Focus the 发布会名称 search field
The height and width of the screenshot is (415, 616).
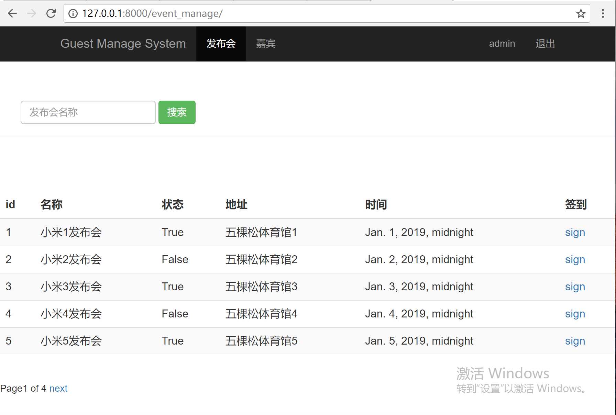pos(88,112)
